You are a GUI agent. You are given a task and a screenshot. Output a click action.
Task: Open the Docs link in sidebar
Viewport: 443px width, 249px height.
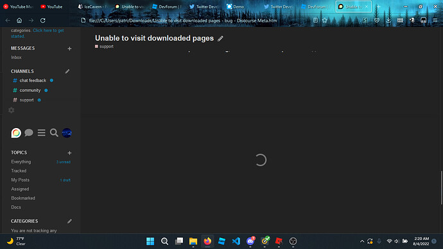tap(16, 207)
